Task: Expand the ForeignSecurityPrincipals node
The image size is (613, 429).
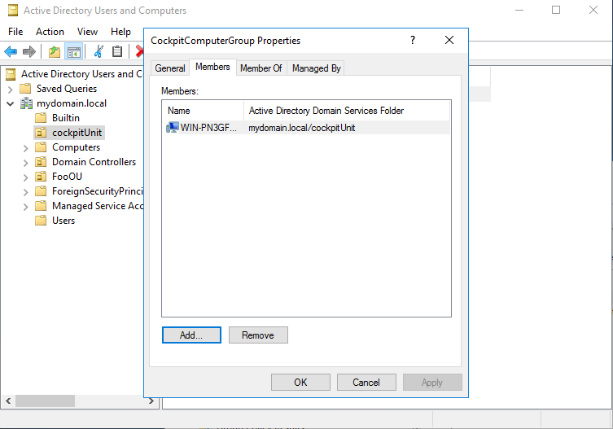Action: 25,192
